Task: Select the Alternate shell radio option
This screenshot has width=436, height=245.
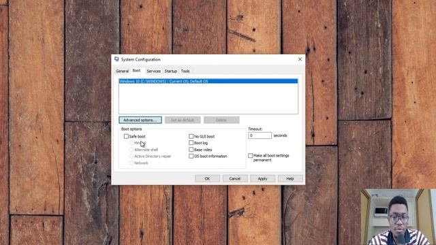Action: coord(131,150)
